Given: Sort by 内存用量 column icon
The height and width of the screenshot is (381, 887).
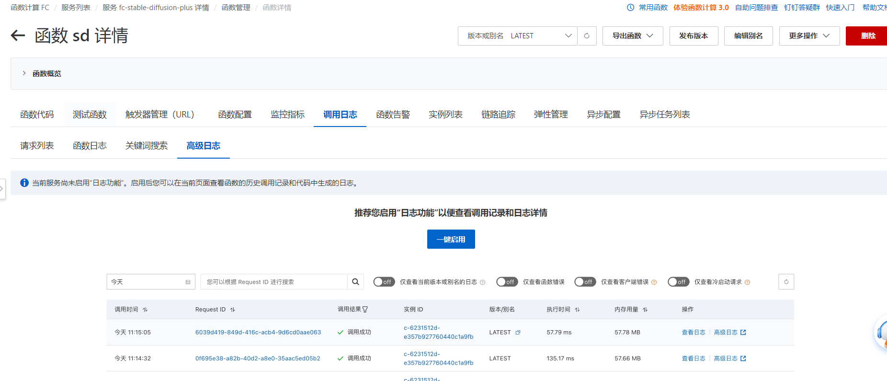Looking at the screenshot, I should (x=645, y=310).
